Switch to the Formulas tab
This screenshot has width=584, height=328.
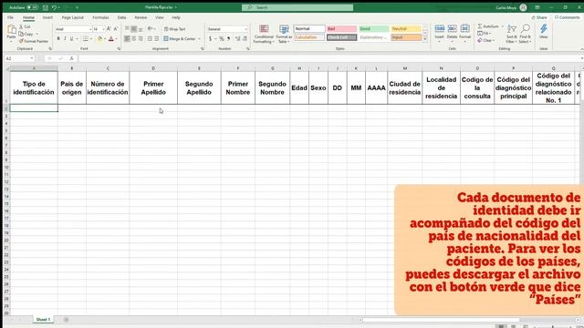tap(100, 17)
